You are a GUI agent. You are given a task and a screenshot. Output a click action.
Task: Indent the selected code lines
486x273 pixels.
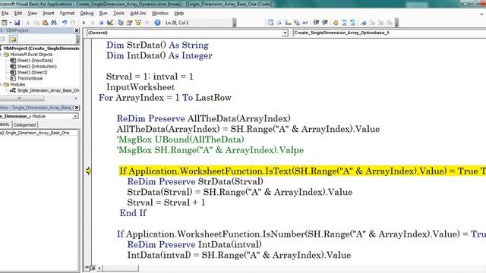[x=316, y=23]
